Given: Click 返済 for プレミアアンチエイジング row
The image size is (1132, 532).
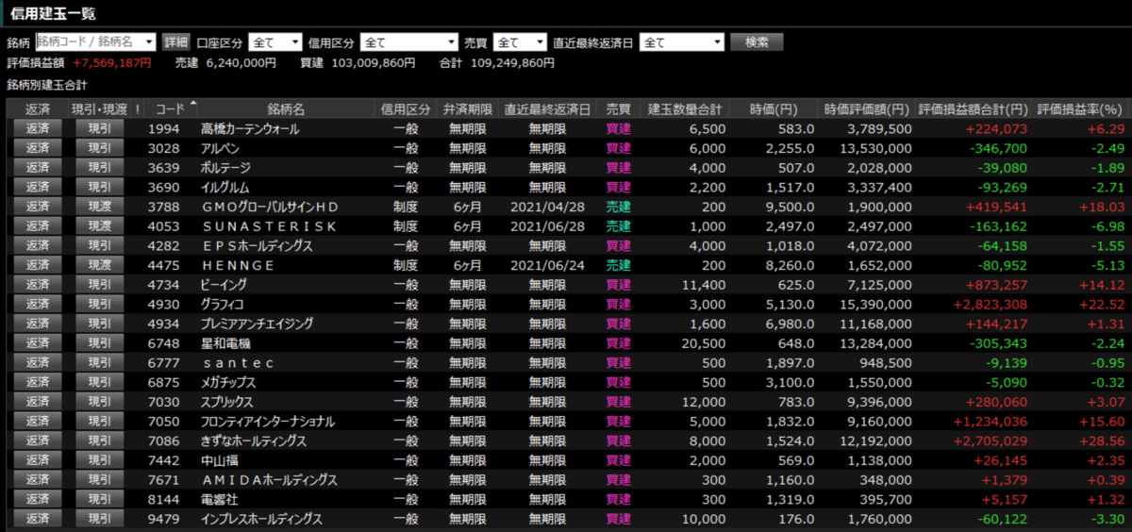Looking at the screenshot, I should tap(38, 324).
